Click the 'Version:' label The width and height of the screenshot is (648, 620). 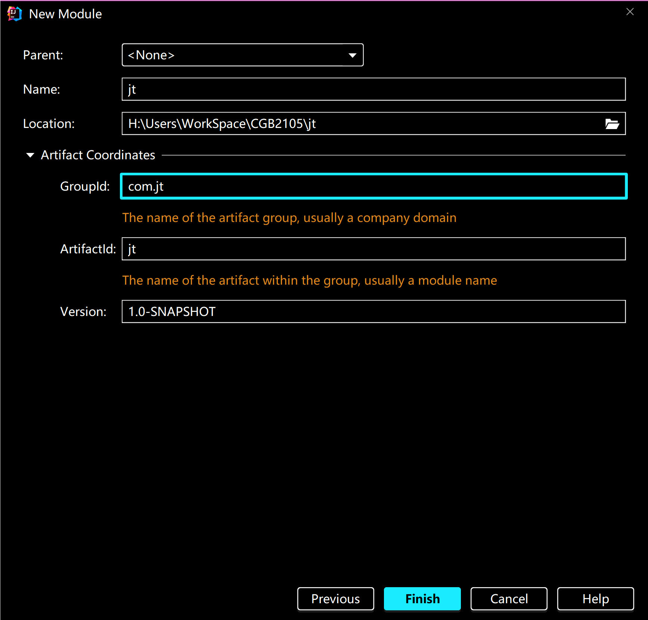tap(83, 311)
